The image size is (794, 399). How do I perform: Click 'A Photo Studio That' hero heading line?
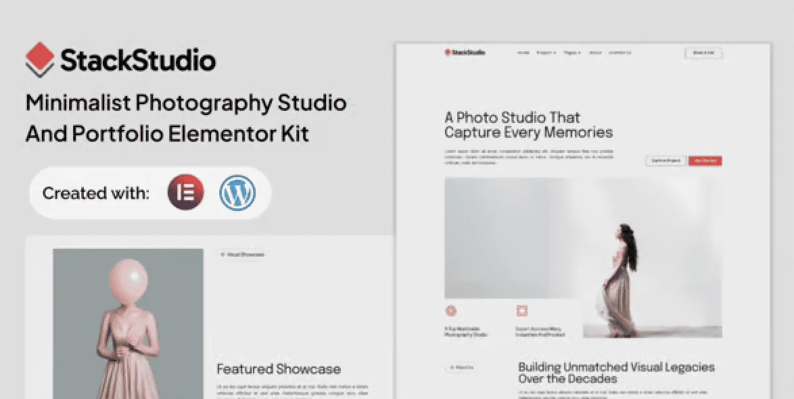click(513, 118)
